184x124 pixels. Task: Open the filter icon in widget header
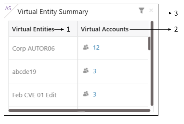tap(141, 11)
